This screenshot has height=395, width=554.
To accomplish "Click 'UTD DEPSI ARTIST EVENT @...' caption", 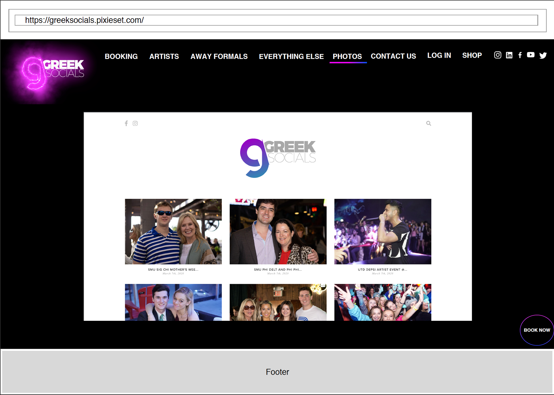I will [383, 269].
